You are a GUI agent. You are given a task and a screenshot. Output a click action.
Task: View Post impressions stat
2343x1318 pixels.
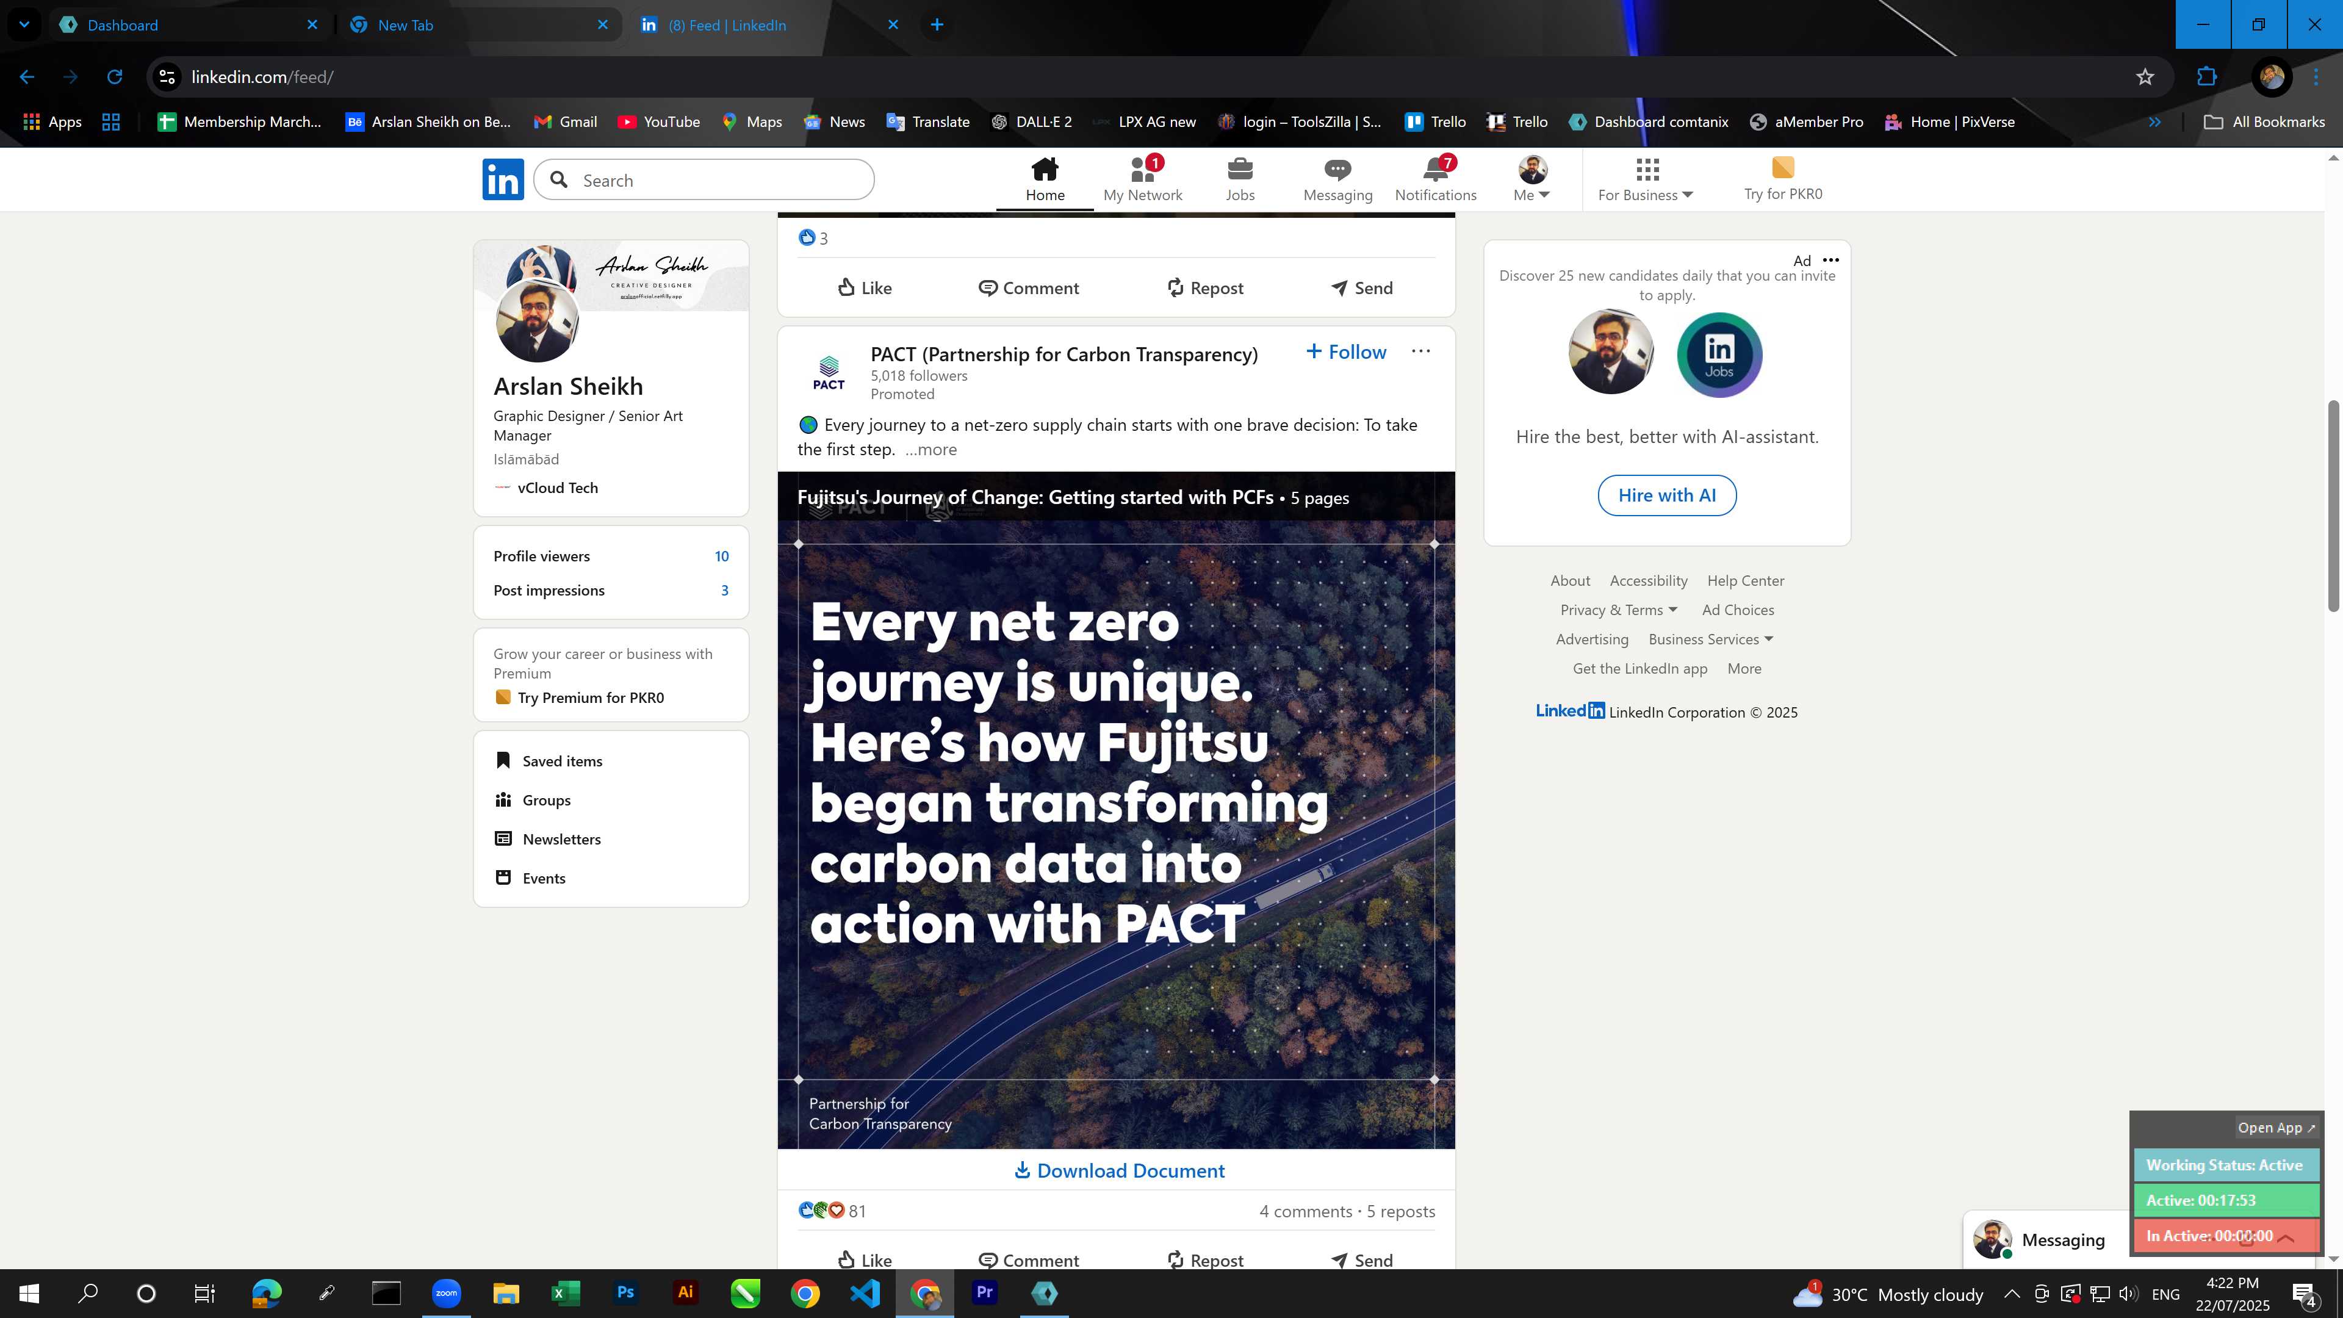pos(610,590)
